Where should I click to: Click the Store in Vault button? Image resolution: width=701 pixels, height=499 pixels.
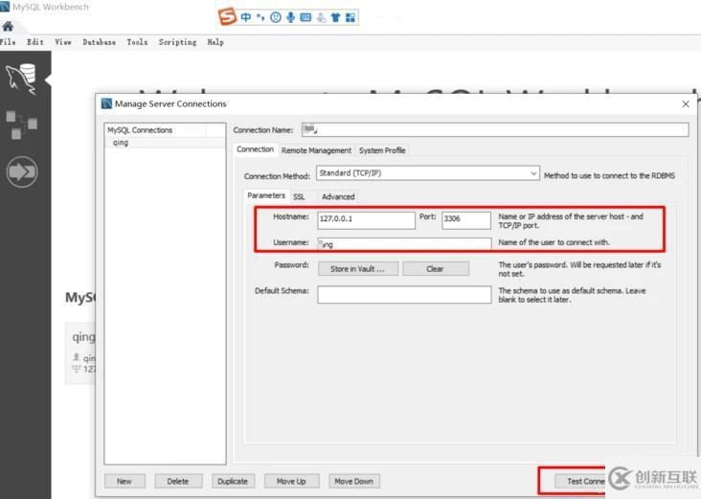pyautogui.click(x=357, y=269)
